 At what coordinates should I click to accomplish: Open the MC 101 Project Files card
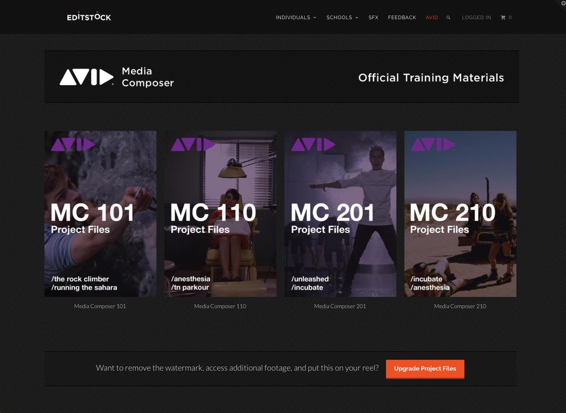tap(100, 214)
